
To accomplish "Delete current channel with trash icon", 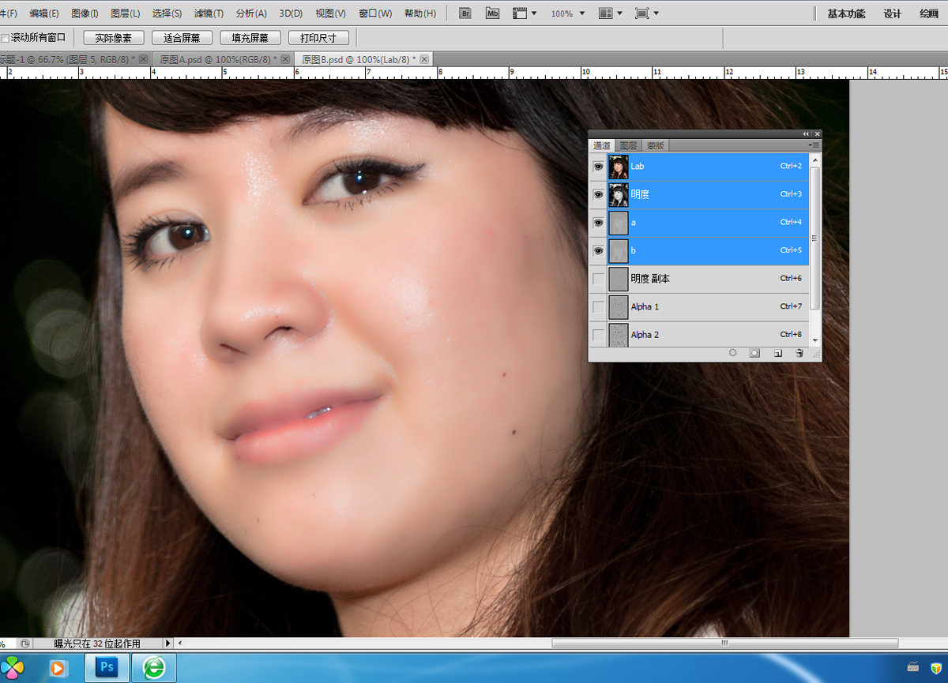I will (x=799, y=353).
